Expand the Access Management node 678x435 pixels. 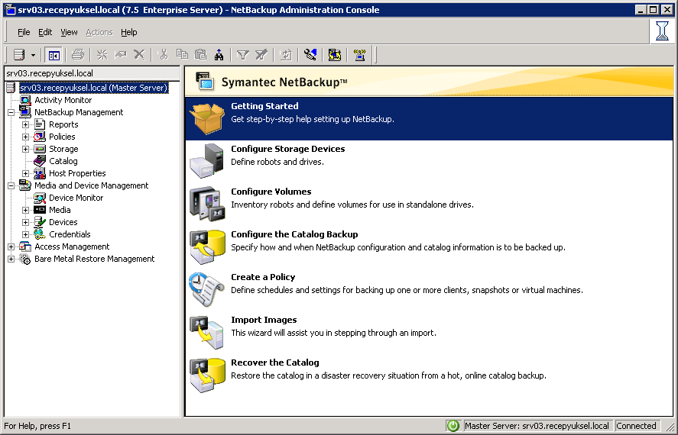[11, 246]
